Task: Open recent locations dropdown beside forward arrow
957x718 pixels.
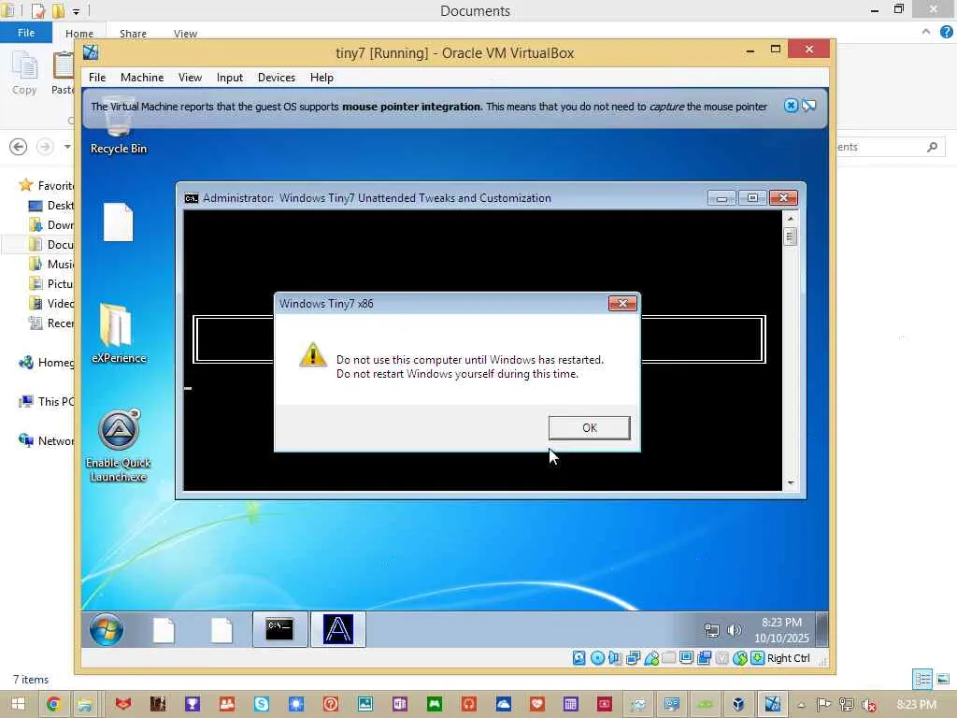Action: pos(67,147)
